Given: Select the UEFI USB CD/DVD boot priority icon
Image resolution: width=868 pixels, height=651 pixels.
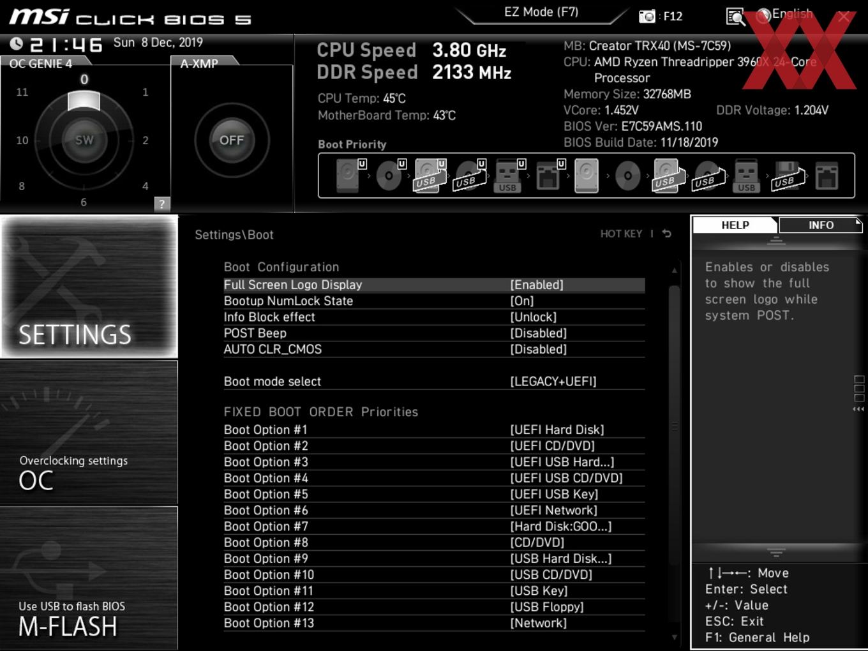Looking at the screenshot, I should tap(469, 175).
